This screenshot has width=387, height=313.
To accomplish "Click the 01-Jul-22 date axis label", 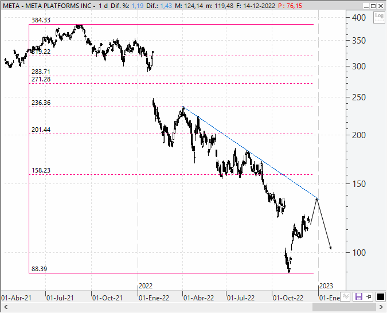I will coord(241,298).
